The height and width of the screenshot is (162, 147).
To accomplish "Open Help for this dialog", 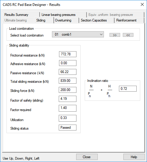I will pos(134,157).
